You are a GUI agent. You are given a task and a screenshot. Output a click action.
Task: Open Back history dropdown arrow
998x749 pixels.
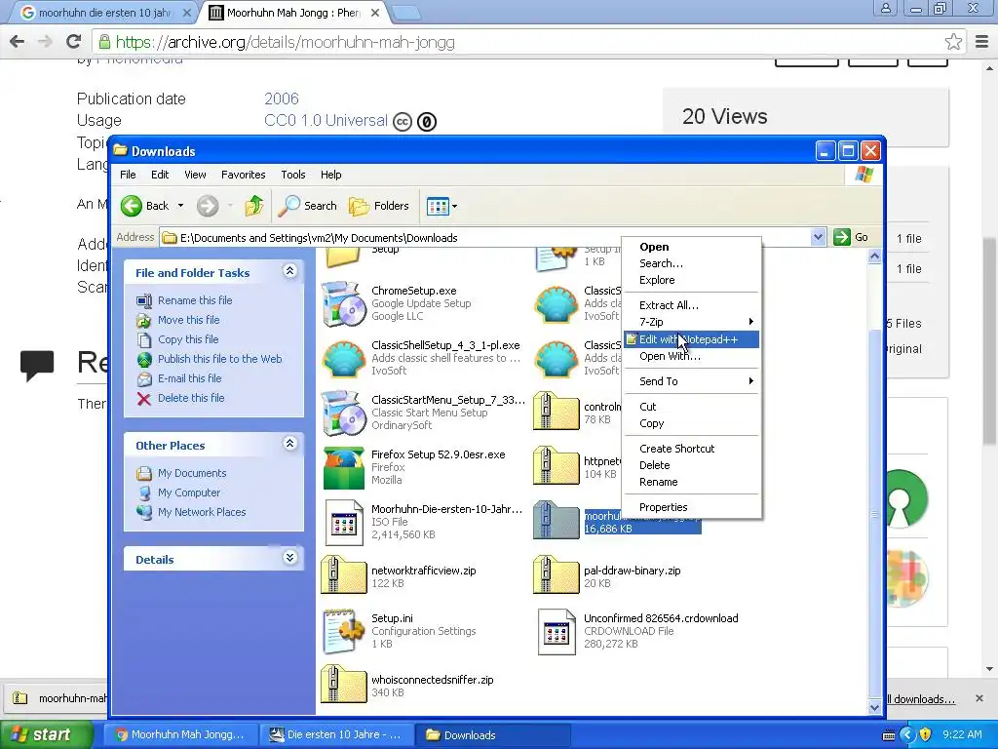(x=180, y=206)
